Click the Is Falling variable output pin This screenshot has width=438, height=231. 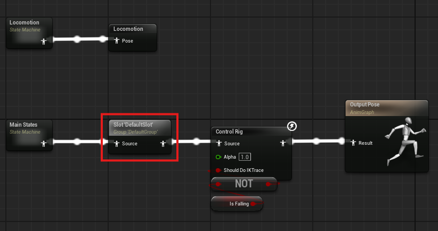253,204
